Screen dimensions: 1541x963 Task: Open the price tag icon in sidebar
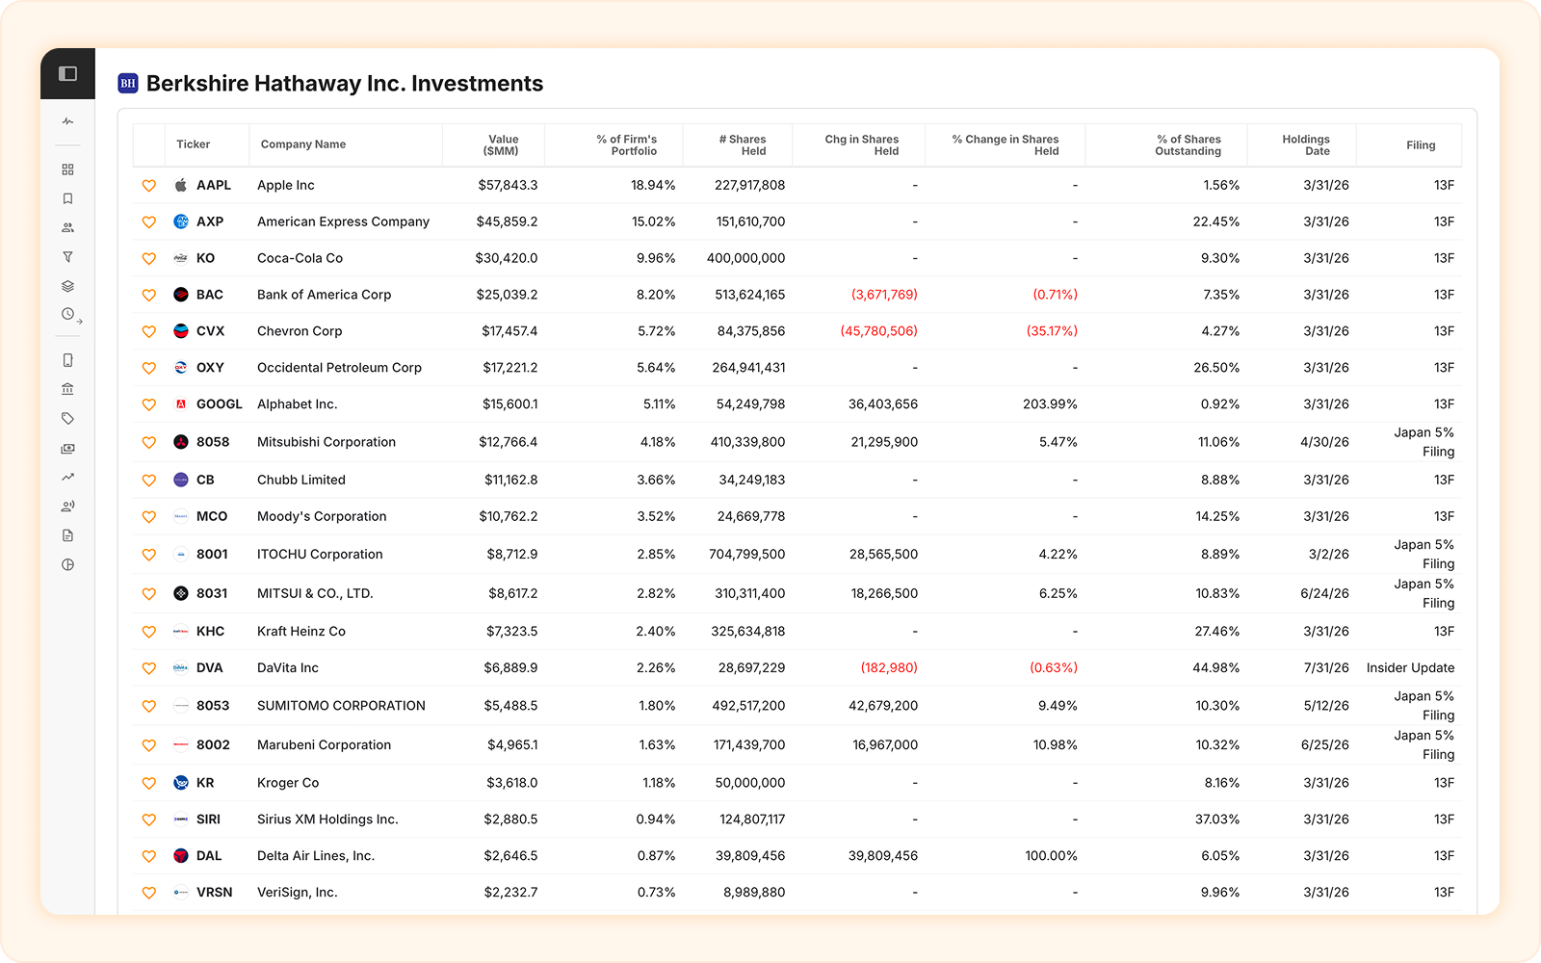(x=67, y=419)
